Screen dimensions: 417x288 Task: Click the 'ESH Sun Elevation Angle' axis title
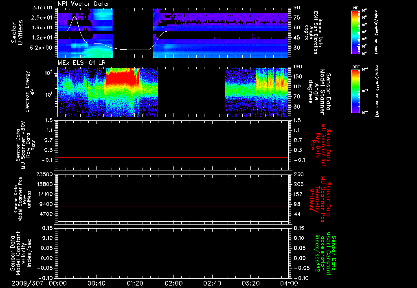pos(313,33)
